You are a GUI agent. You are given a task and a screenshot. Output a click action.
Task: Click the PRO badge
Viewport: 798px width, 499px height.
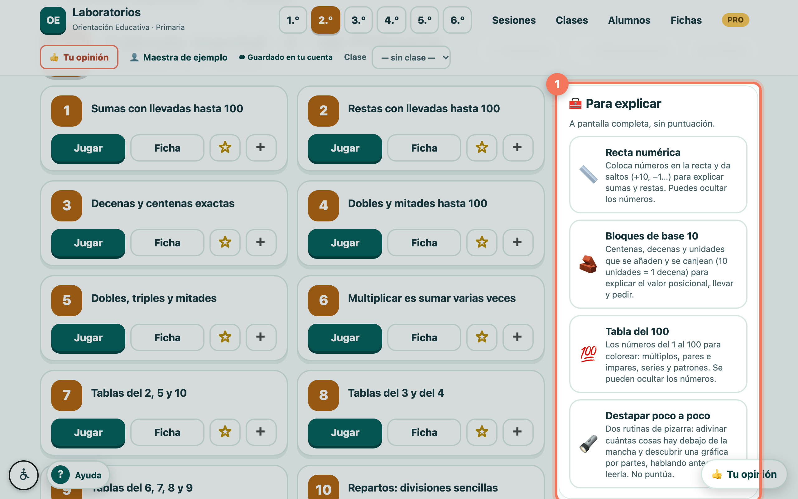(x=735, y=20)
